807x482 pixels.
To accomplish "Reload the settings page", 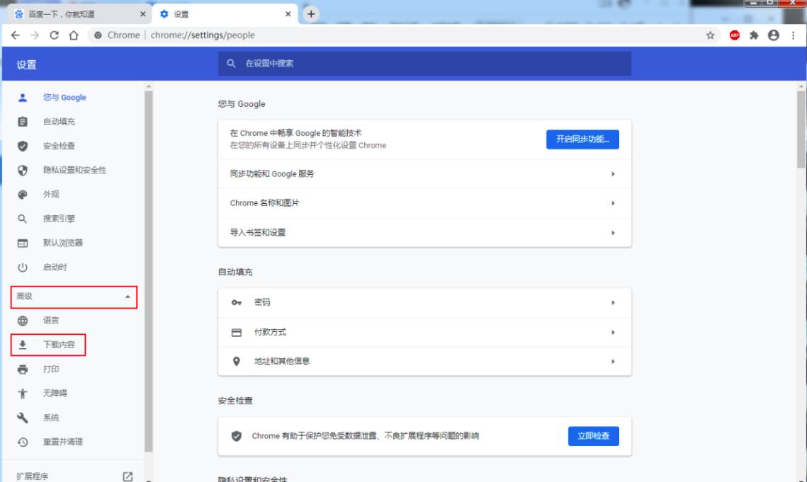I will point(54,35).
